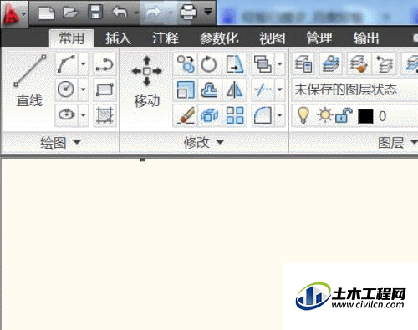Select the Stretch tool

235,64
